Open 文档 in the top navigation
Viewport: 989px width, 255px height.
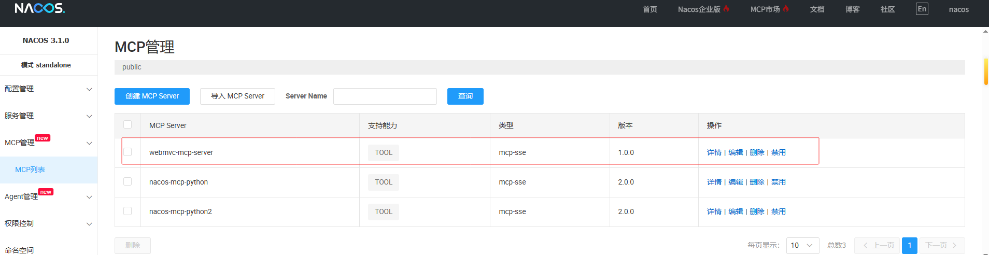click(x=817, y=9)
